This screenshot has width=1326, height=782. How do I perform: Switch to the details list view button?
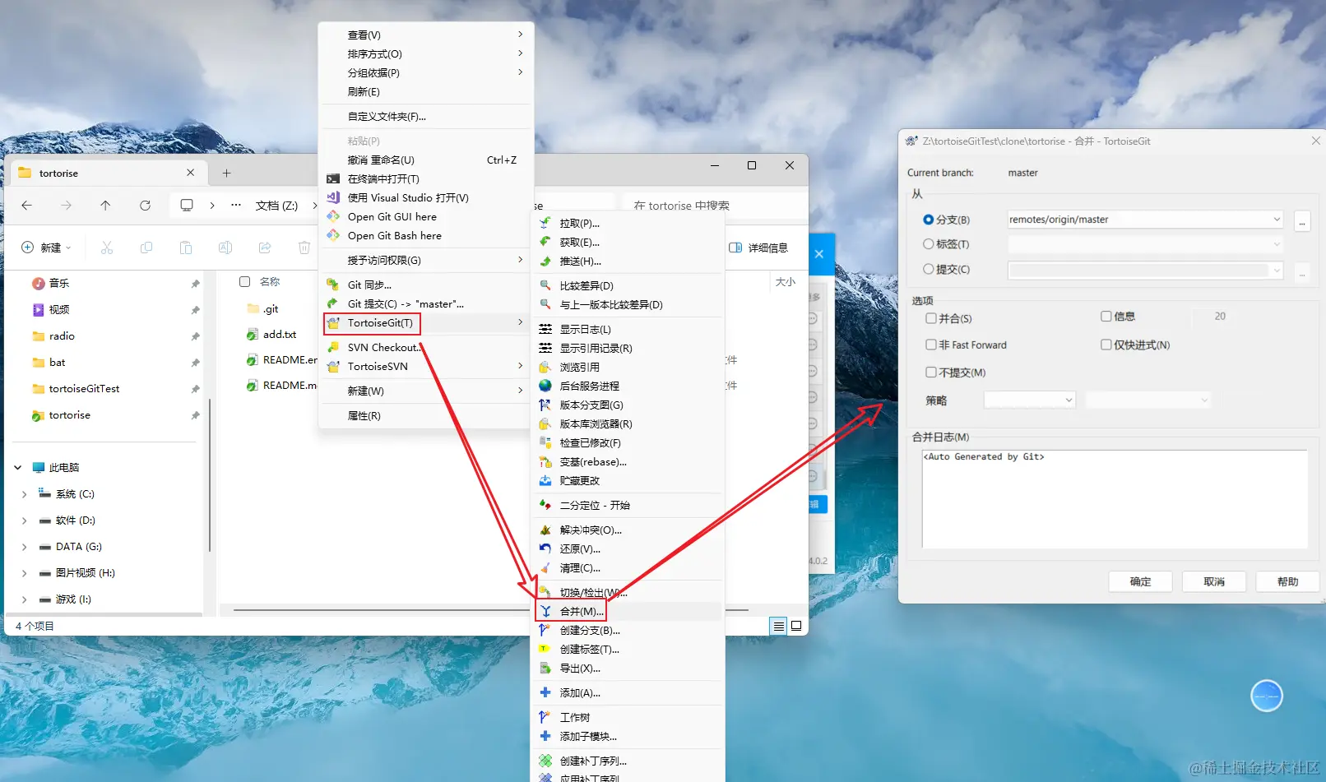coord(778,626)
